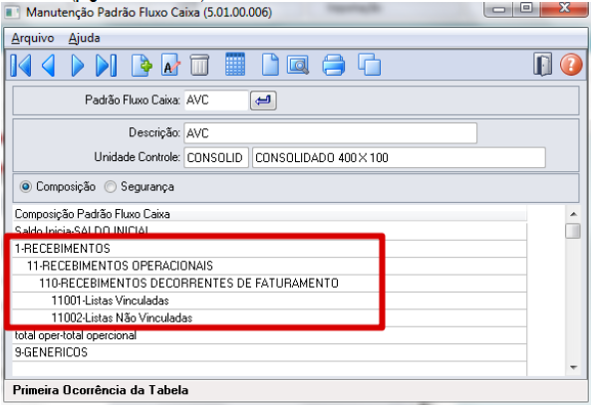Click the exit door icon
Screen dimensions: 591x405
click(543, 65)
